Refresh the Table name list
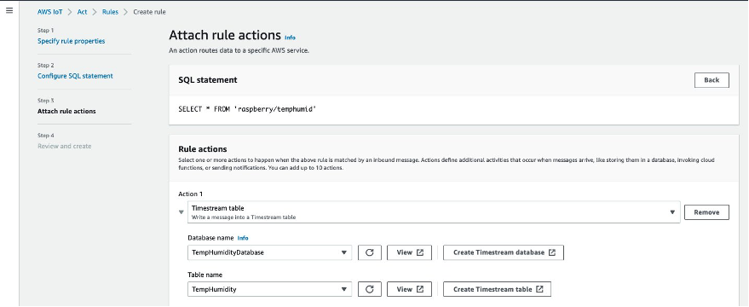Viewport: 749px width, 307px height. 369,289
